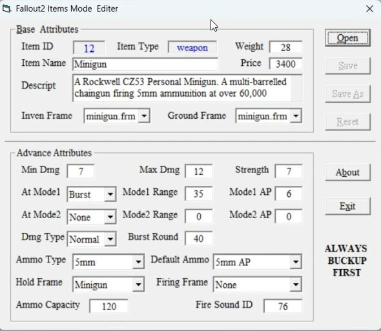The width and height of the screenshot is (381, 331).
Task: Open the About dialog
Action: pos(347,172)
